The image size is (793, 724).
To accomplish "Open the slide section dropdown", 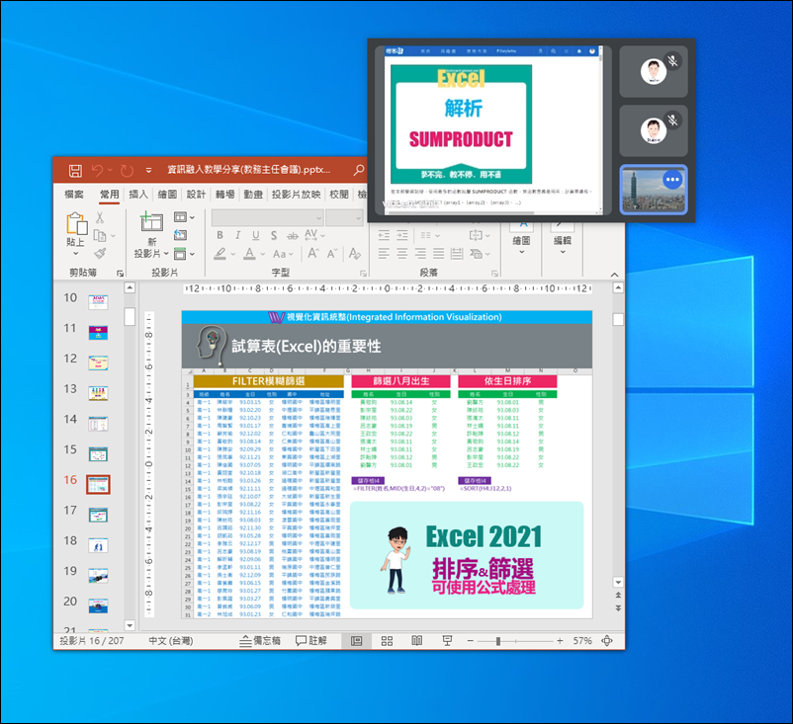I will tap(184, 254).
